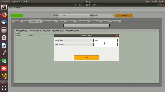This screenshot has width=165, height=92.
Task: Select the Node groups tab
Action: pyautogui.click(x=36, y=21)
